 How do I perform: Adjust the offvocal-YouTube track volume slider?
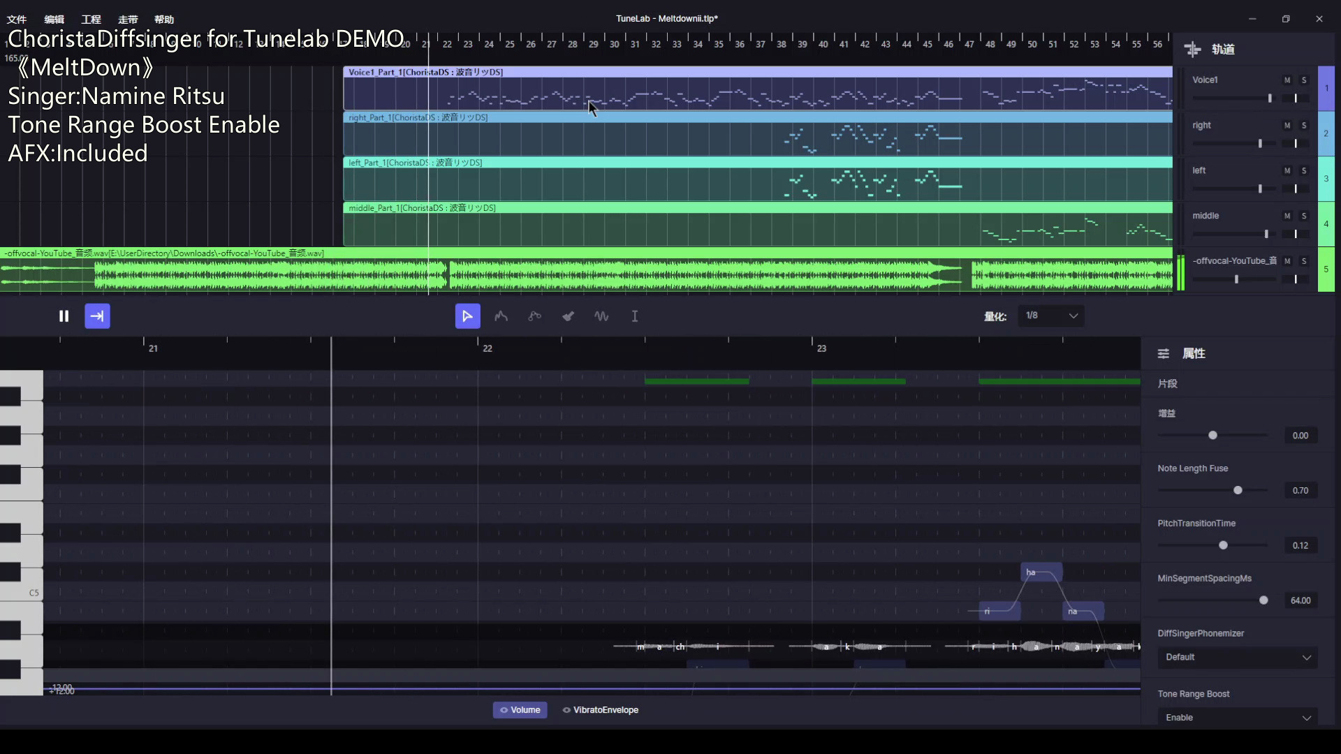click(1233, 279)
